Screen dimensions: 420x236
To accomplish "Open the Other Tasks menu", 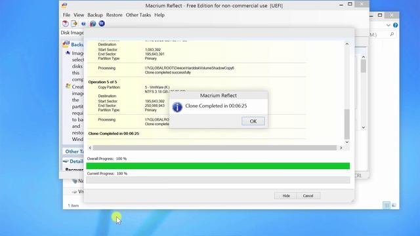I will click(138, 15).
